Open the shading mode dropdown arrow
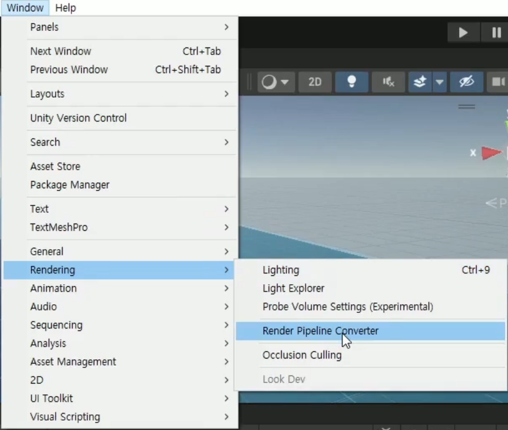 [x=285, y=82]
